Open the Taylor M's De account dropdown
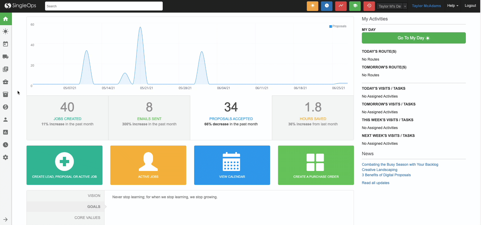The image size is (481, 225). click(x=392, y=6)
